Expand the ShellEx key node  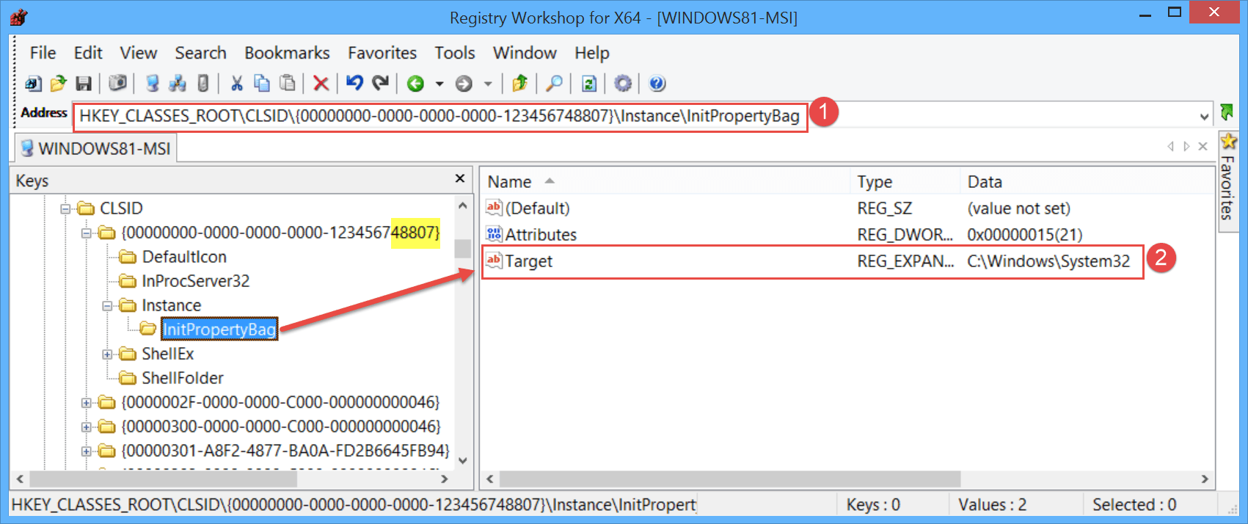click(108, 354)
